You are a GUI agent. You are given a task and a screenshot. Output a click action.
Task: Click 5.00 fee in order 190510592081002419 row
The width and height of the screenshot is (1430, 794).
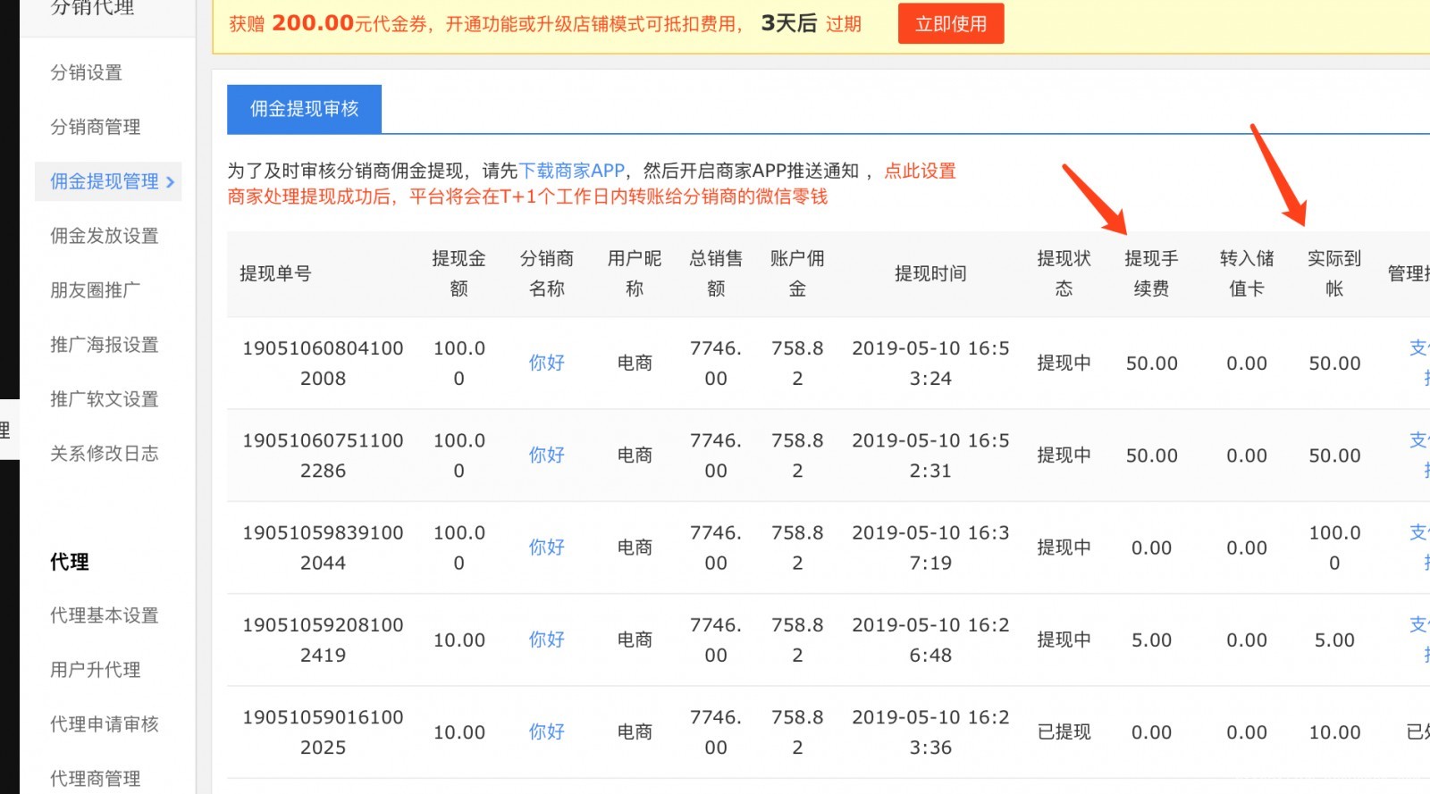pyautogui.click(x=1151, y=640)
